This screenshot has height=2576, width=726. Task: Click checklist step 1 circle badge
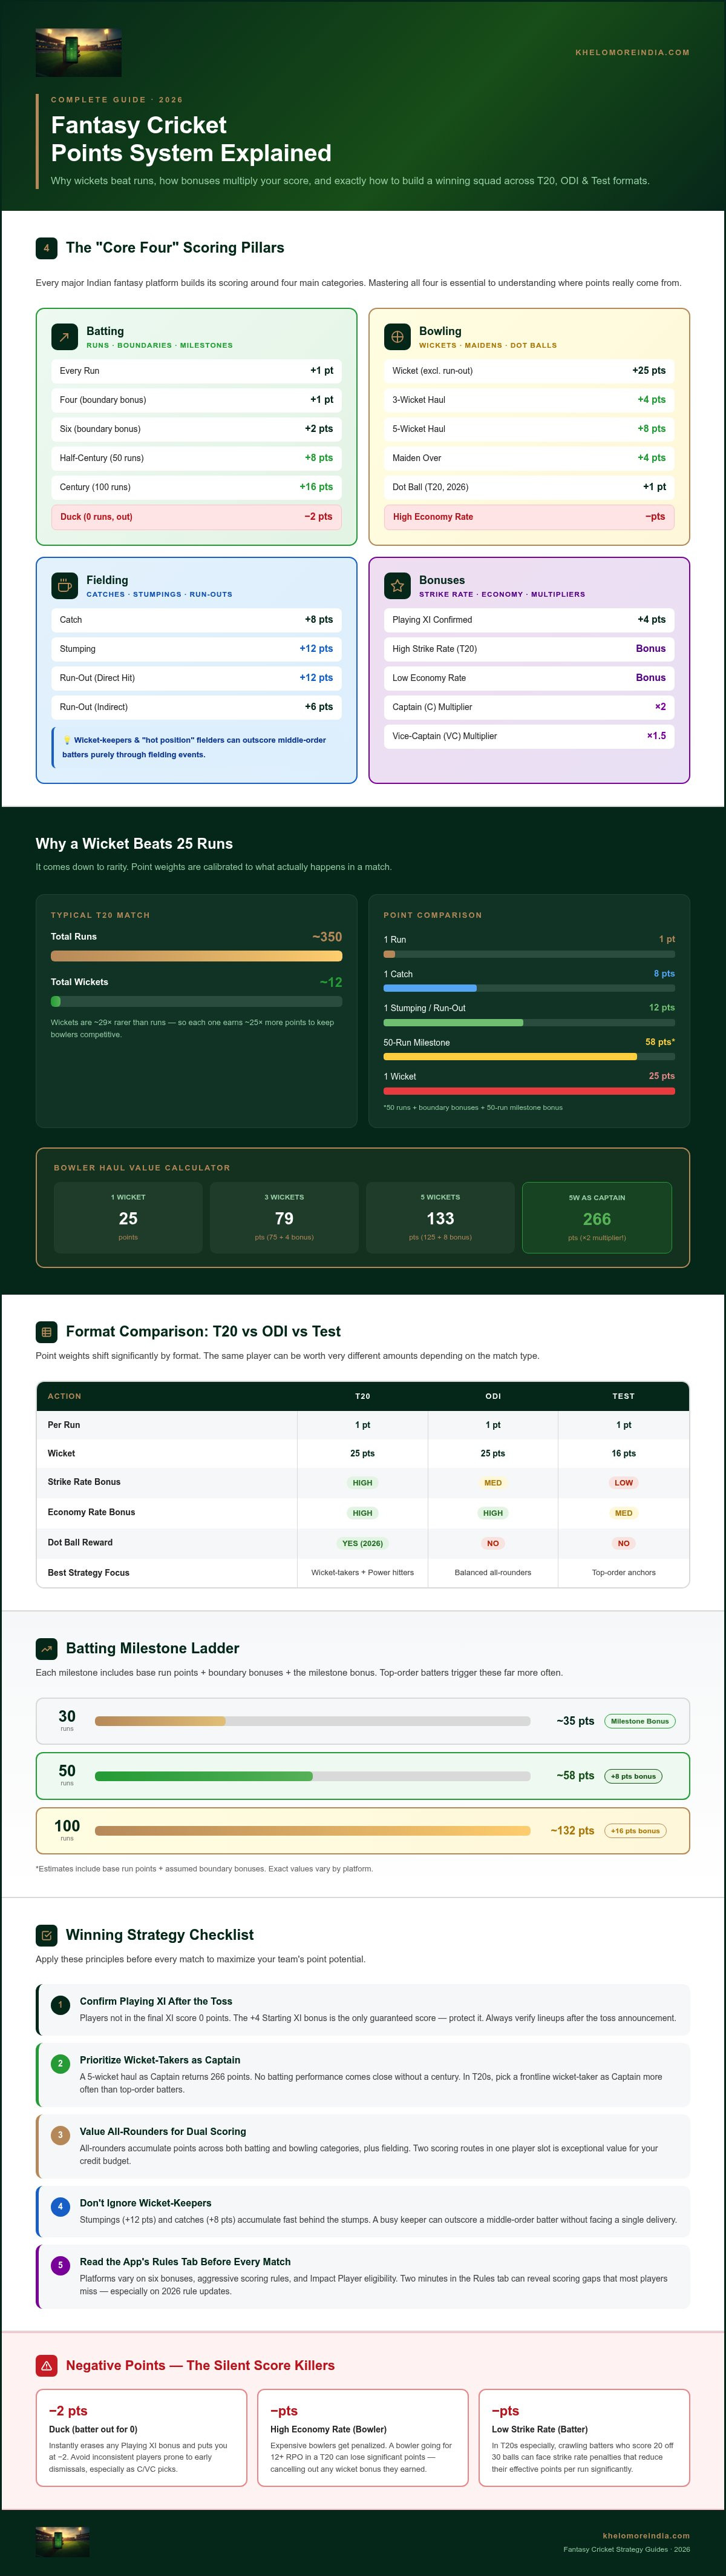tap(60, 2005)
